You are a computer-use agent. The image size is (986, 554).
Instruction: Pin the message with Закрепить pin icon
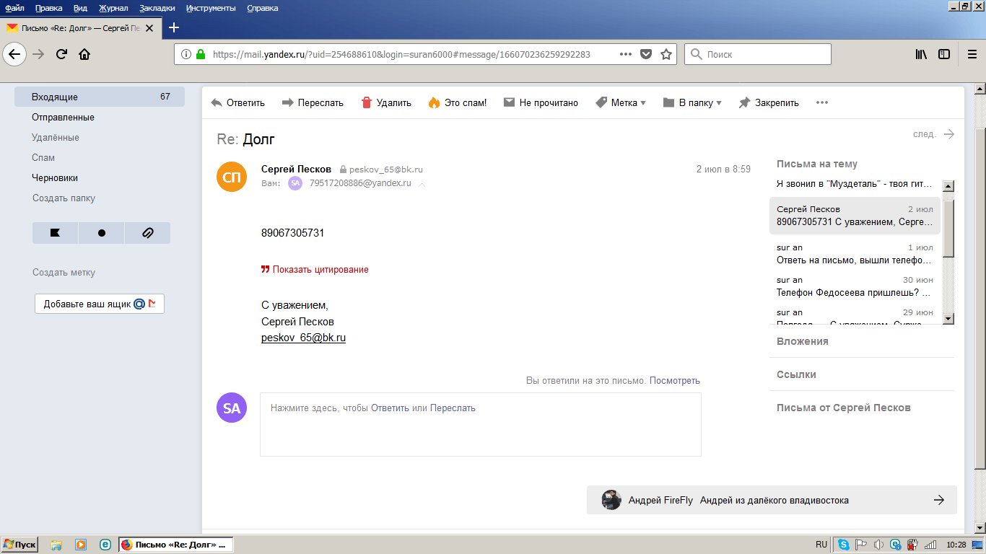745,102
